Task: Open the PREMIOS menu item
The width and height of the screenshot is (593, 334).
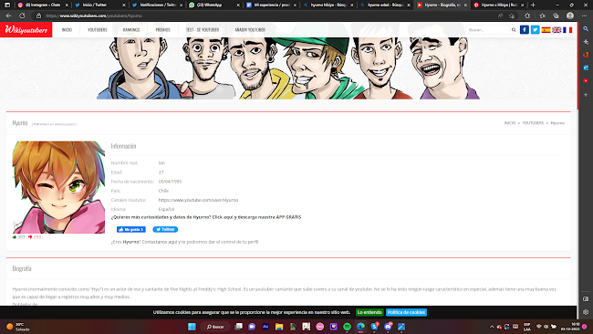Action: (x=163, y=30)
